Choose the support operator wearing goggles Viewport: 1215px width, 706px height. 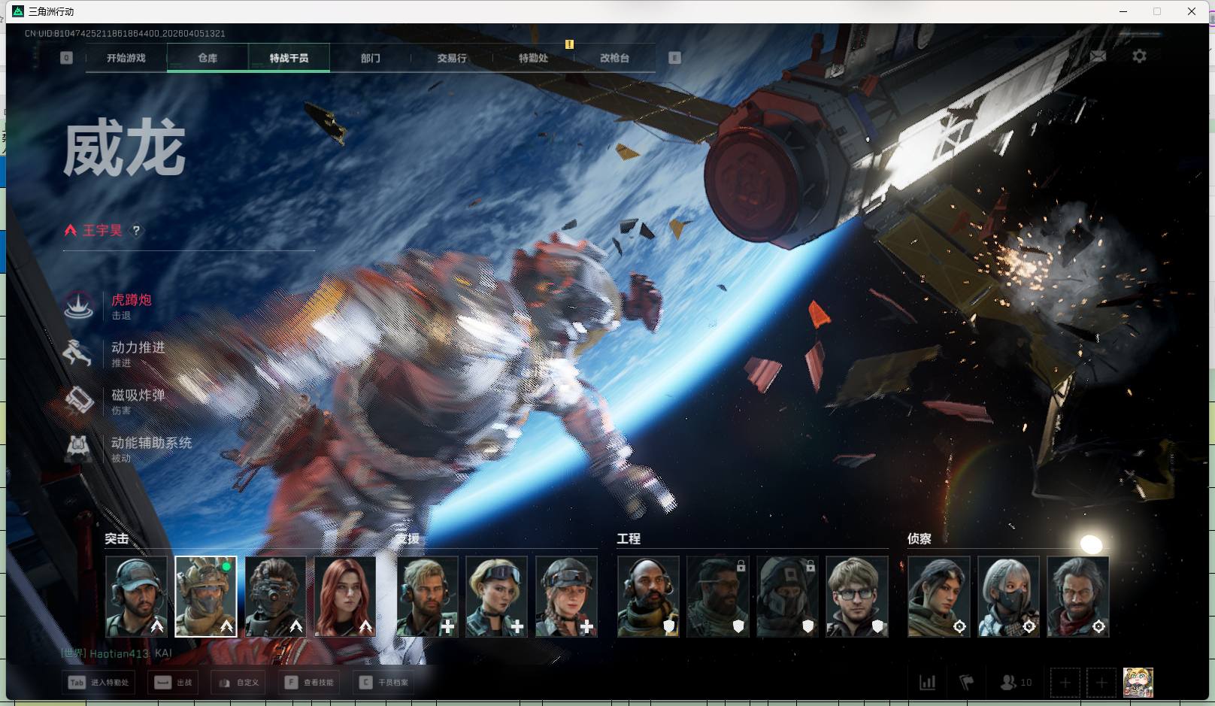(x=497, y=596)
